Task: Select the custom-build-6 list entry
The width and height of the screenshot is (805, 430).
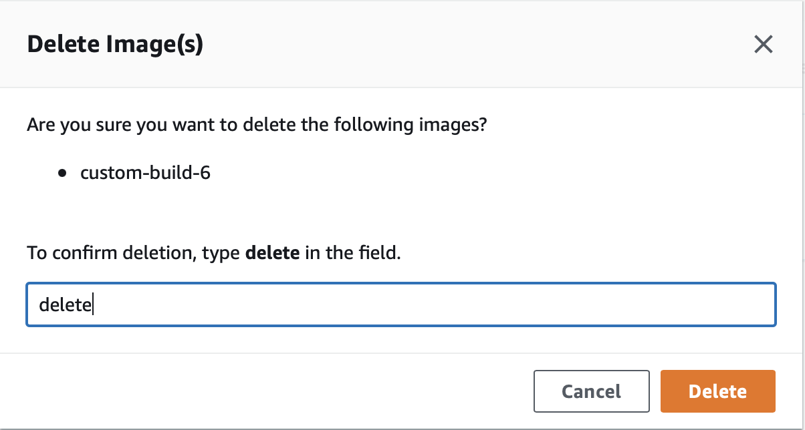Action: 144,172
